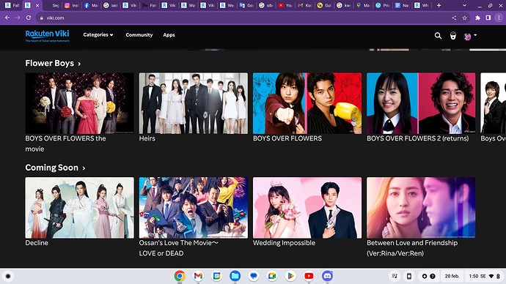
Task: Open the Wedding Impossible thumbnail
Action: 307,208
